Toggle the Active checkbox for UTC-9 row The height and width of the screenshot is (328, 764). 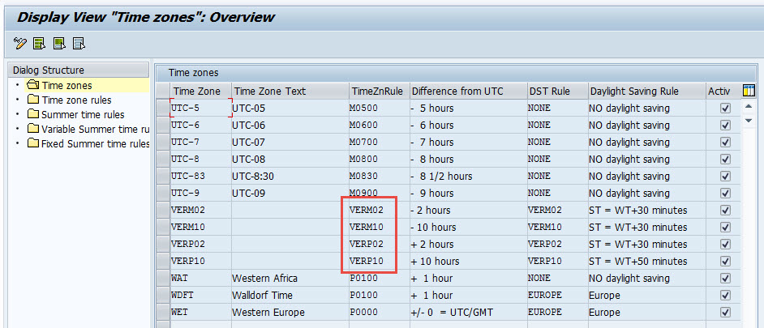(x=725, y=194)
